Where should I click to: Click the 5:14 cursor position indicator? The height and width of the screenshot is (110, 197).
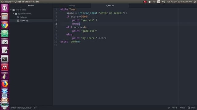pos(36,108)
